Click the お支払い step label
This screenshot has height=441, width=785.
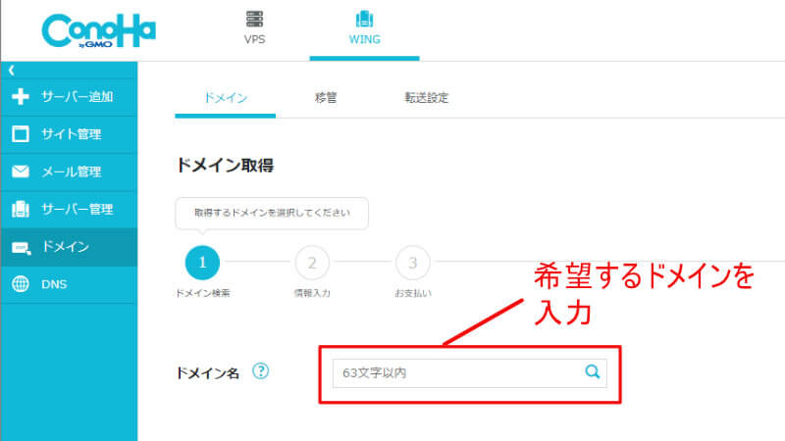pos(412,293)
